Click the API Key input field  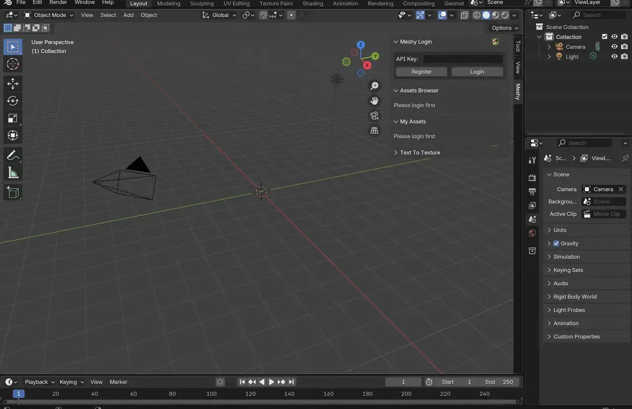[463, 59]
